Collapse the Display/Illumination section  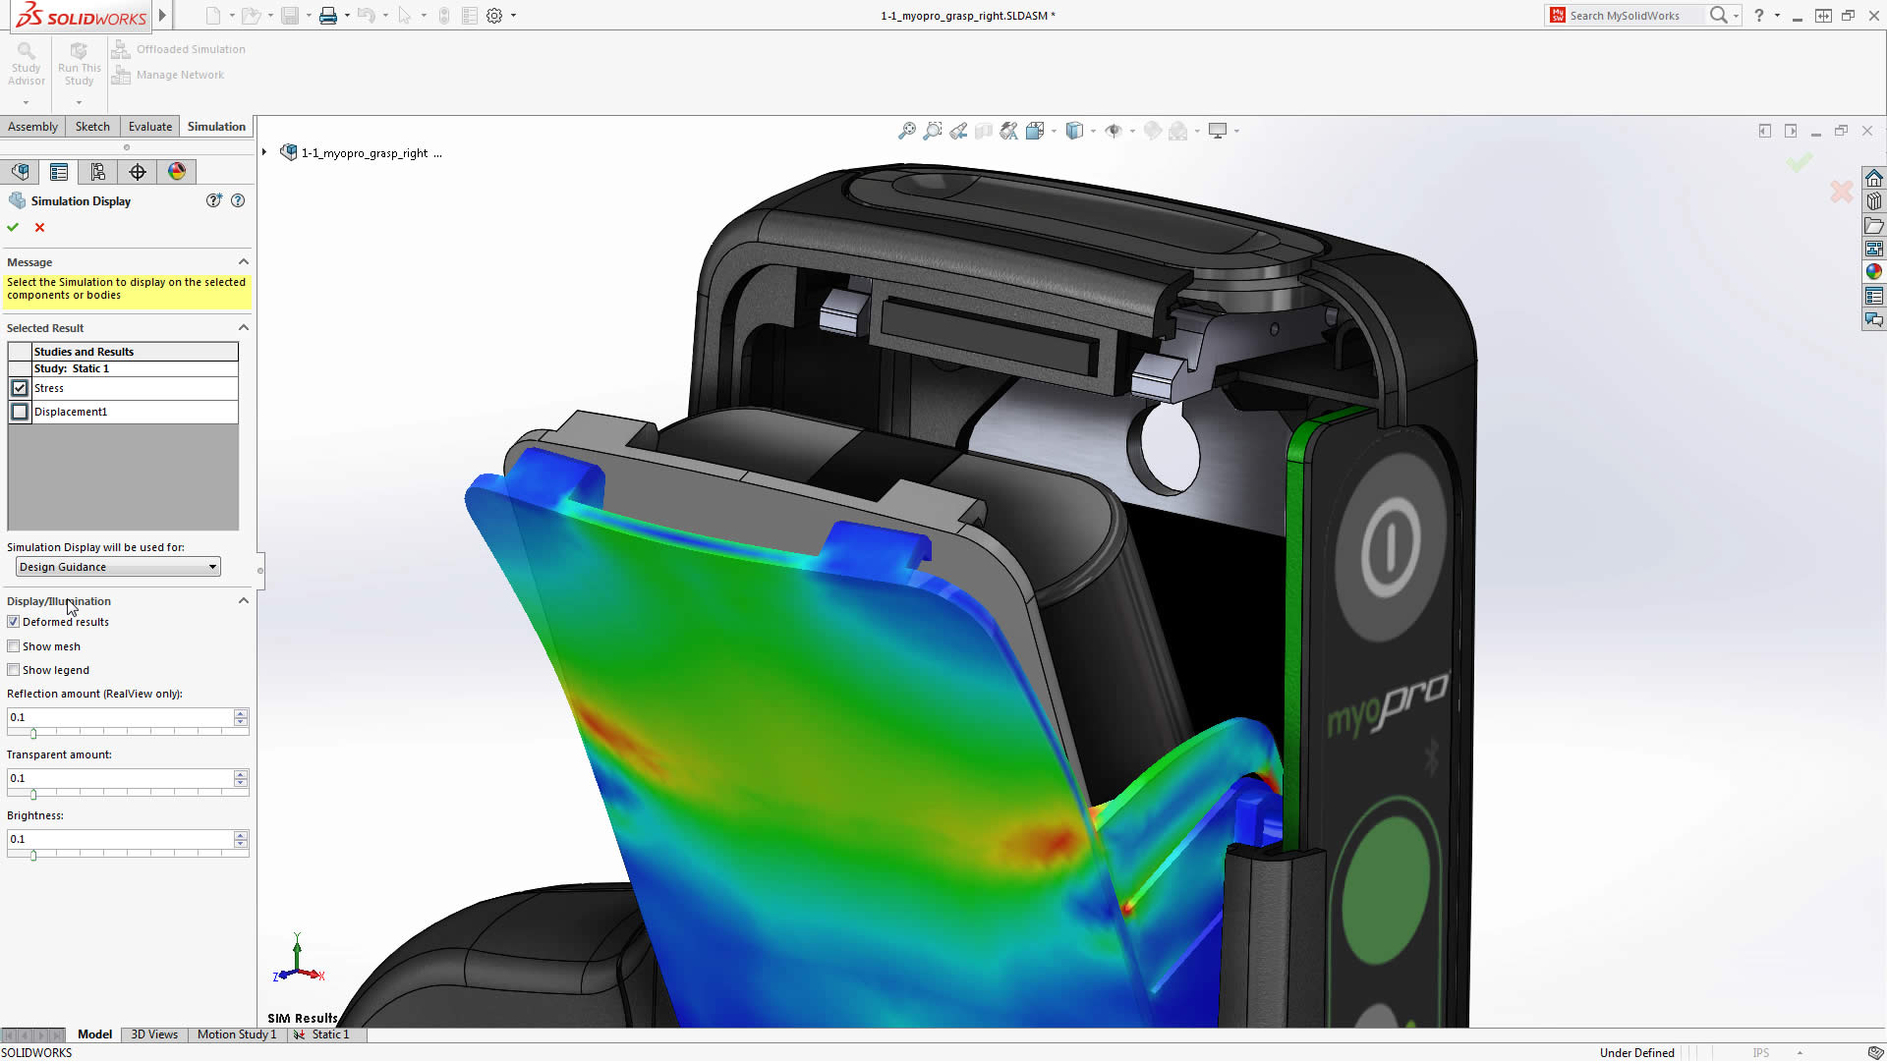[243, 600]
